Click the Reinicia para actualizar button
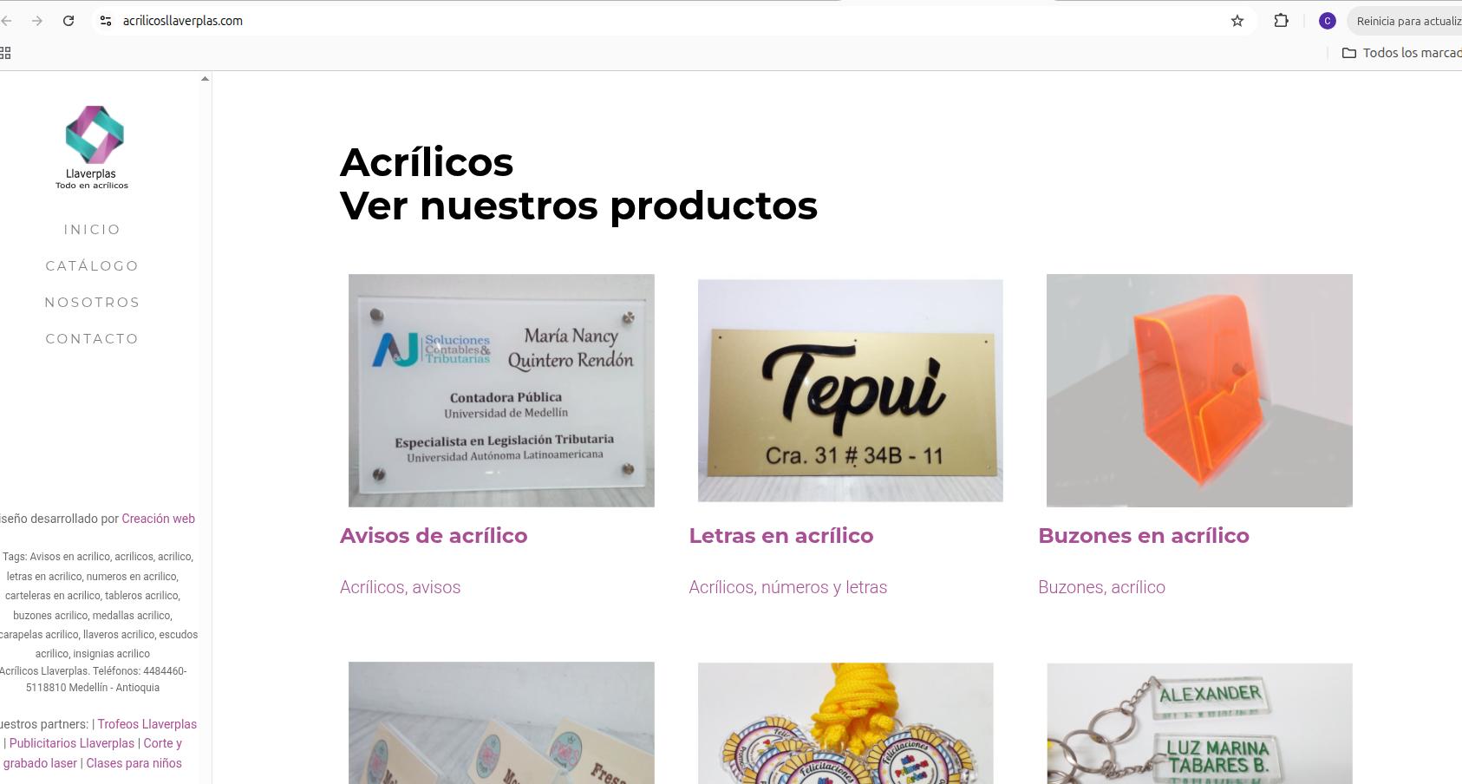This screenshot has height=784, width=1462. click(1405, 21)
